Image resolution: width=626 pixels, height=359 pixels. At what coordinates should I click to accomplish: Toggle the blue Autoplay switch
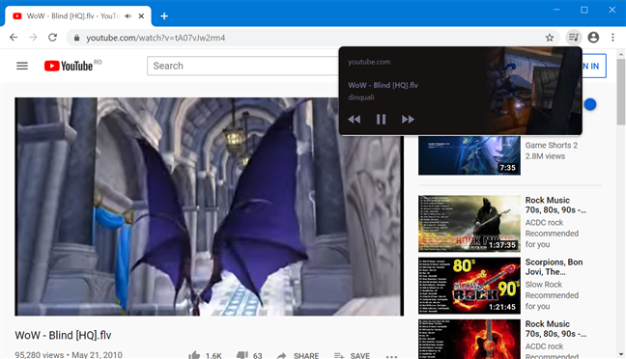[590, 104]
